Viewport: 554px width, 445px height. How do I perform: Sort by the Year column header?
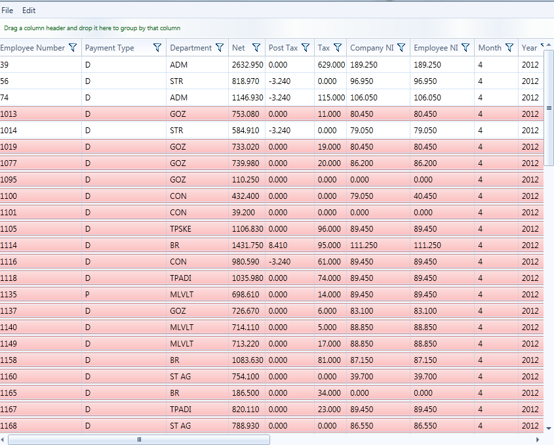[x=529, y=48]
